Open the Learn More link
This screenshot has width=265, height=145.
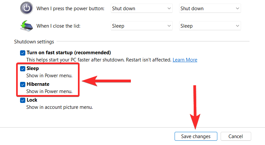[x=185, y=60]
